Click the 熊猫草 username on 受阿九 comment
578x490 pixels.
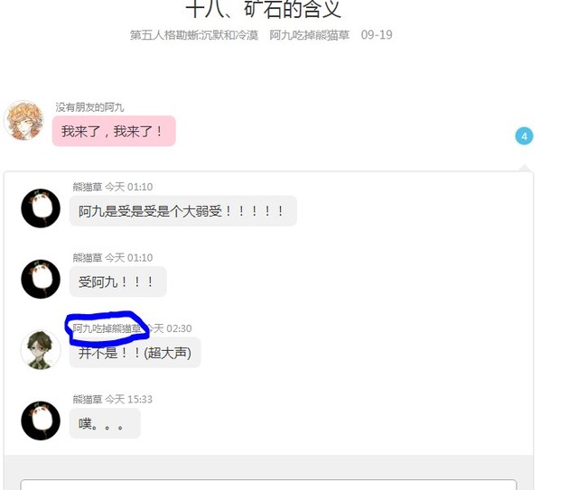click(x=88, y=257)
